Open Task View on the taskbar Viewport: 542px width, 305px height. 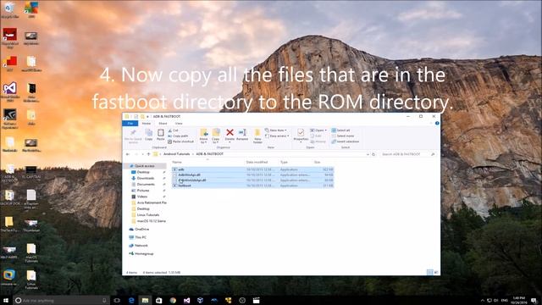(117, 301)
